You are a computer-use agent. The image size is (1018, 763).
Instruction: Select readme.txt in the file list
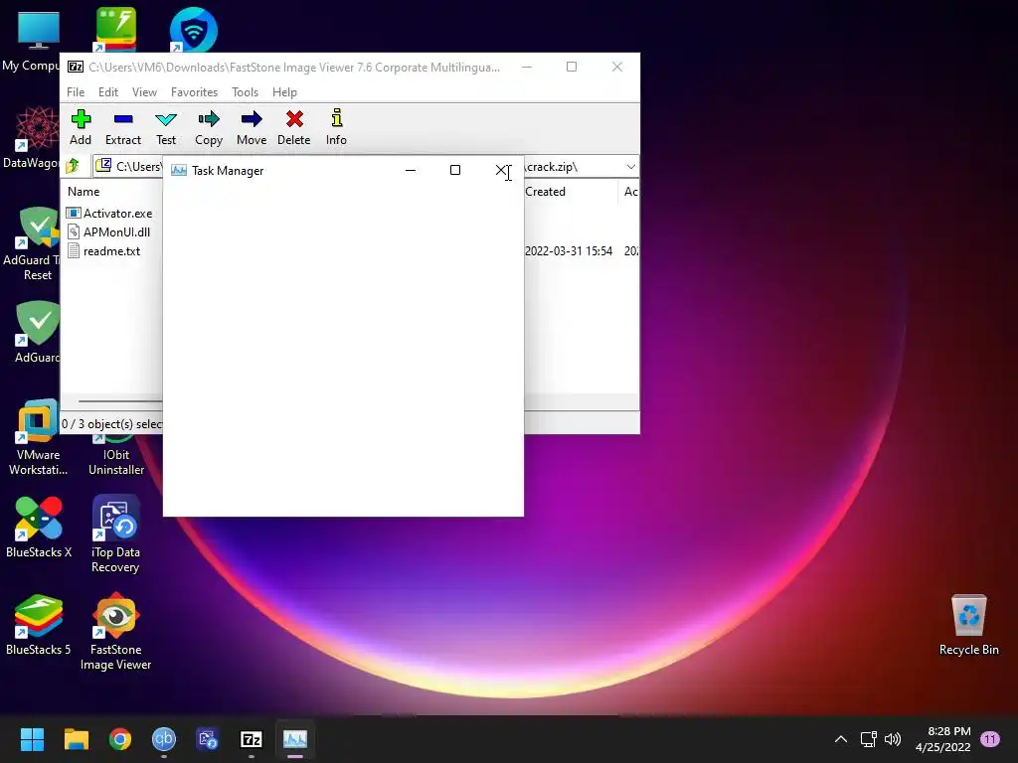click(x=103, y=251)
